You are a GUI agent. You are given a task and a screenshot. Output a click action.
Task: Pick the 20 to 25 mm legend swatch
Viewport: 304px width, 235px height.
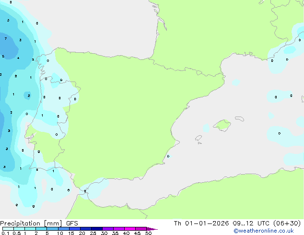point(86,229)
